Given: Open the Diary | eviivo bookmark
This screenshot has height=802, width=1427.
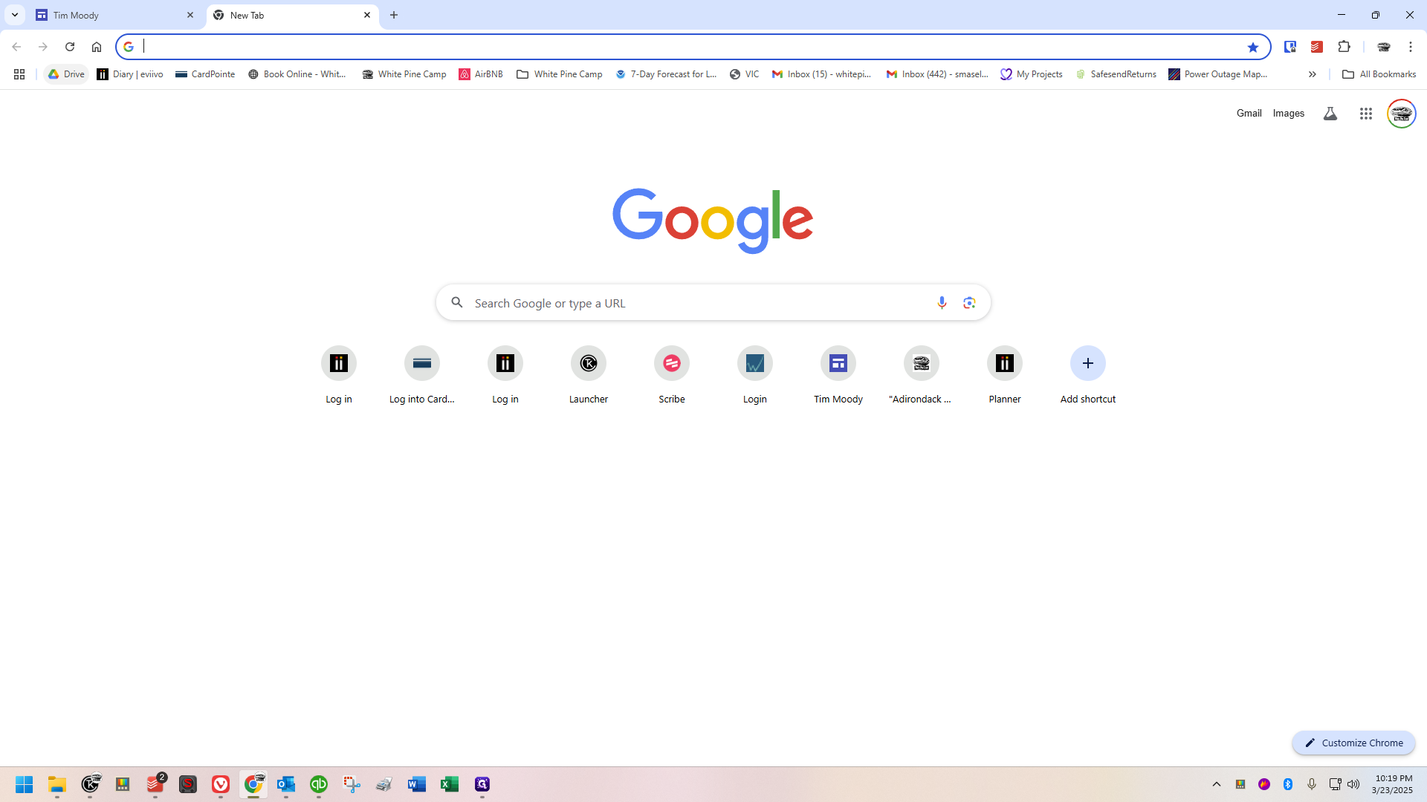Looking at the screenshot, I should pyautogui.click(x=130, y=74).
